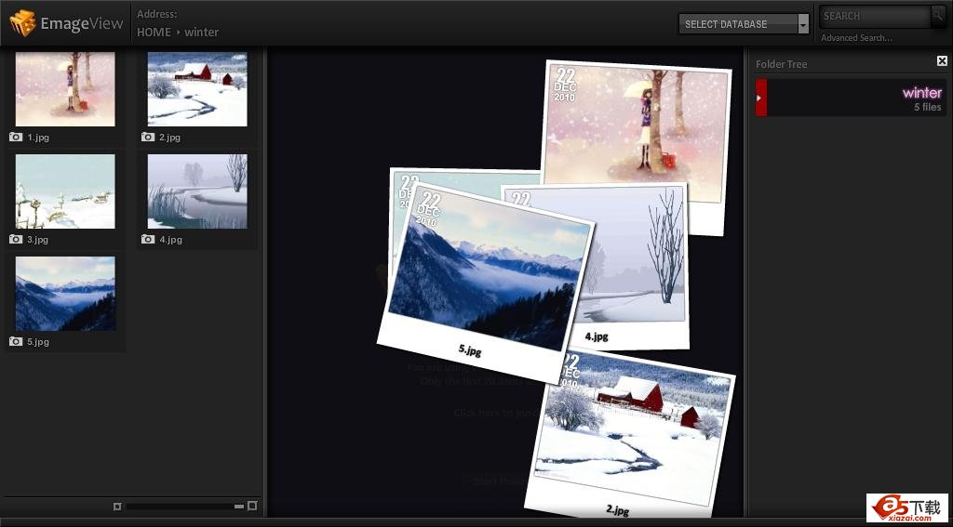Click the 1.jpg file name label
The height and width of the screenshot is (527, 953).
click(38, 138)
